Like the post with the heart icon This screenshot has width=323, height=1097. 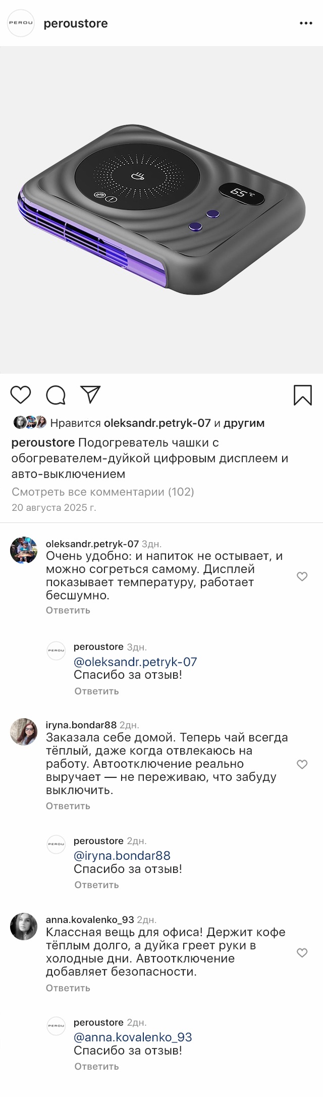click(x=21, y=395)
